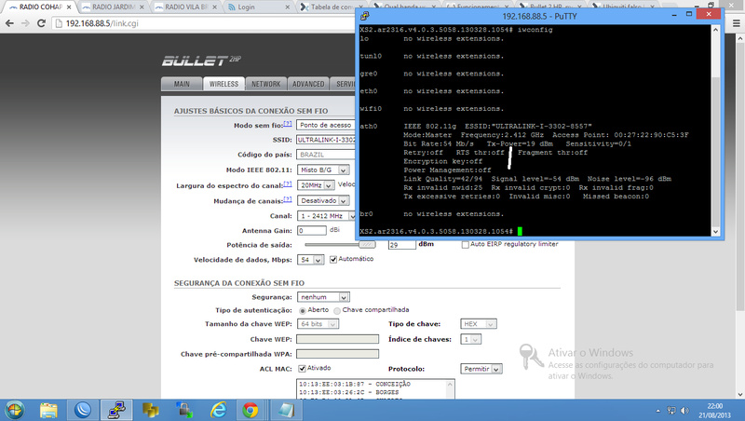This screenshot has width=745, height=421.
Task: Enable Auto EIRP regulatory limiter checkbox
Action: (x=465, y=245)
